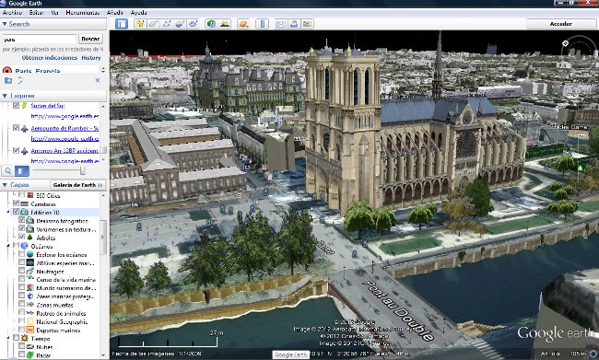The height and width of the screenshot is (360, 599).
Task: Click the magnifier icon in the Places panel
Action: 8,170
